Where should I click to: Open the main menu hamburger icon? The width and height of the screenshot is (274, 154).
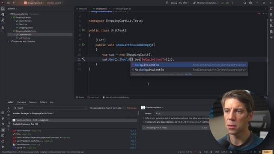point(9,3)
